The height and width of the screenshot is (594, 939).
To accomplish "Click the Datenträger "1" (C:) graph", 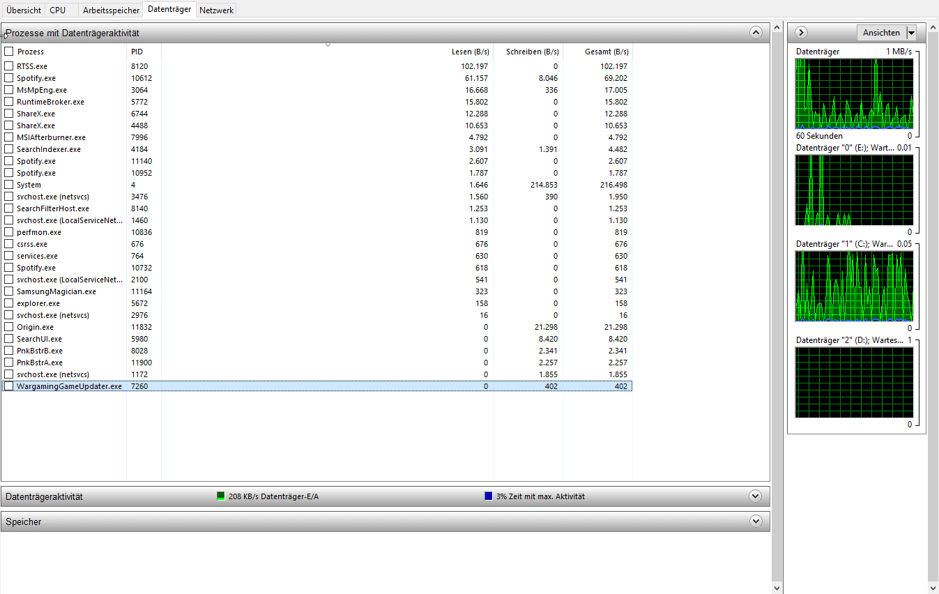I will tap(854, 286).
